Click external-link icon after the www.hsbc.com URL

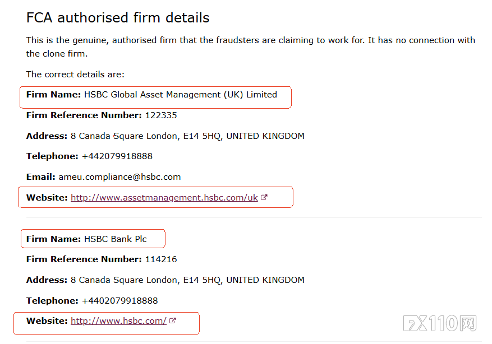(x=173, y=321)
